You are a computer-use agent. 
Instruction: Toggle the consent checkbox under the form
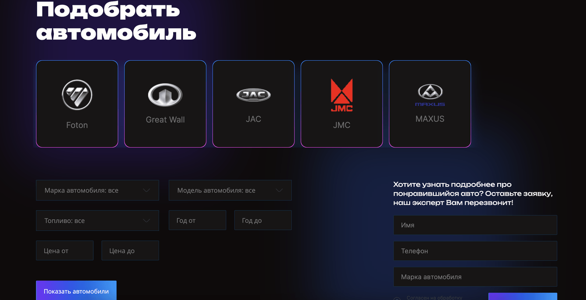[397, 299]
